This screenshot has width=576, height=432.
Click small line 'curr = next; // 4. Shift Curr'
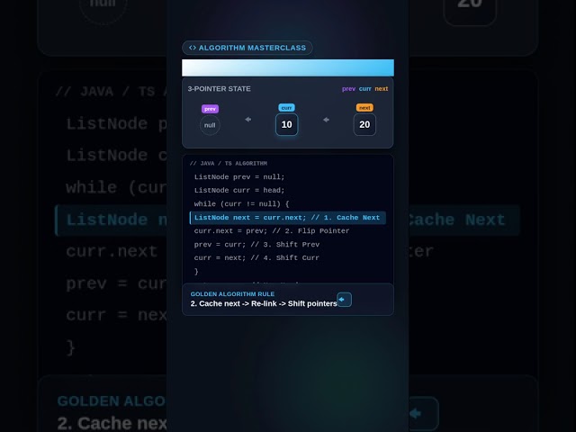pyautogui.click(x=256, y=258)
